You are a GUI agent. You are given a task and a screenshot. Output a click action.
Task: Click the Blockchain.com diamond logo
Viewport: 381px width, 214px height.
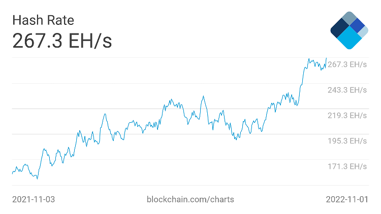[x=348, y=30]
